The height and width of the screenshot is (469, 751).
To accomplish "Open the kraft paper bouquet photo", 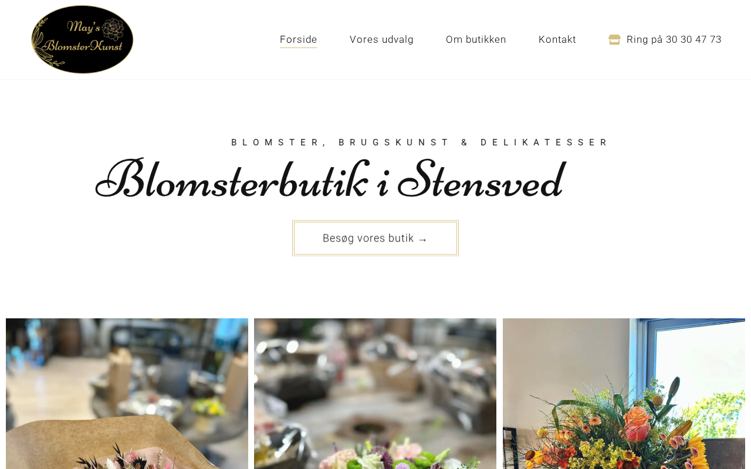I will tap(127, 393).
